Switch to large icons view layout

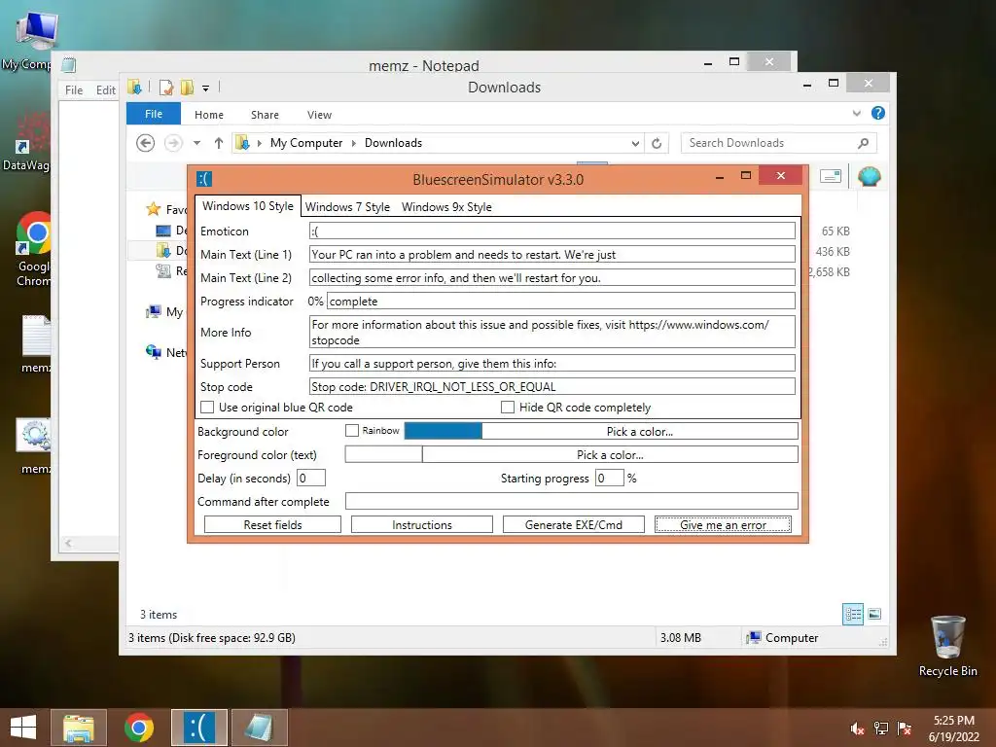(874, 614)
